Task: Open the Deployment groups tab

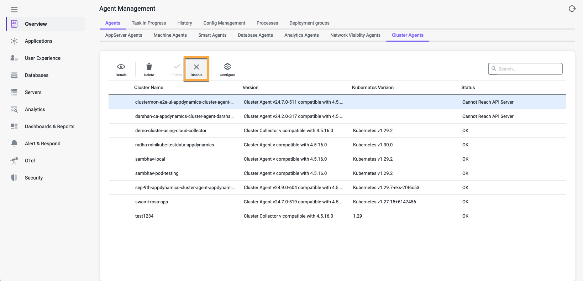Action: pos(309,23)
